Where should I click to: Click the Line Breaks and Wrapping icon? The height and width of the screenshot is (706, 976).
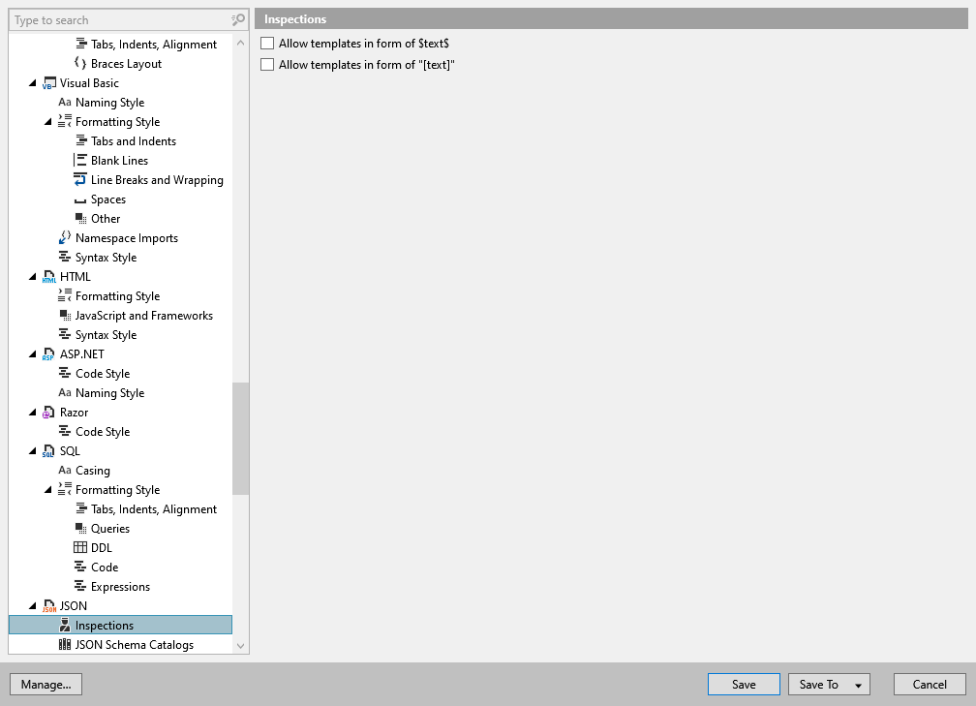[80, 179]
